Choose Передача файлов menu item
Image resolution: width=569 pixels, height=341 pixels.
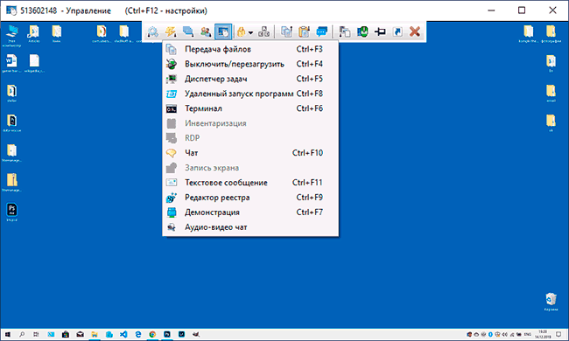250,49
